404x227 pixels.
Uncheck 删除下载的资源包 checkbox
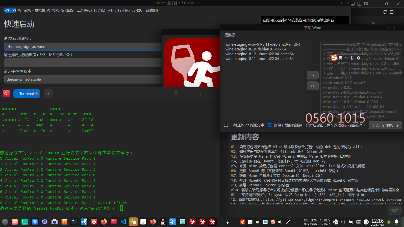tap(270, 125)
